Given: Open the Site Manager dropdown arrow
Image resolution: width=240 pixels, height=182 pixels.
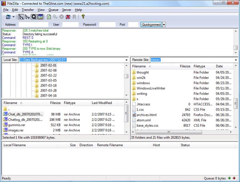Looking at the screenshot, I should (x=14, y=17).
